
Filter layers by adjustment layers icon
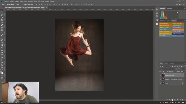pyautogui.click(x=175, y=66)
